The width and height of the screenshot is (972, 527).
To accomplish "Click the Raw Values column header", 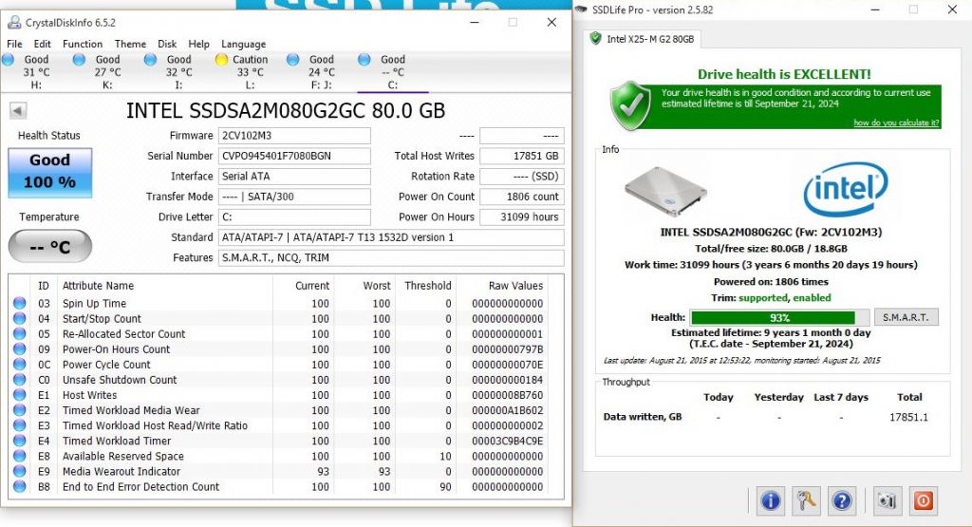I will [515, 286].
